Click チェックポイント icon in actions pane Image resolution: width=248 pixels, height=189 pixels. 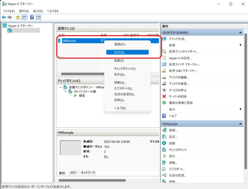click(x=164, y=150)
